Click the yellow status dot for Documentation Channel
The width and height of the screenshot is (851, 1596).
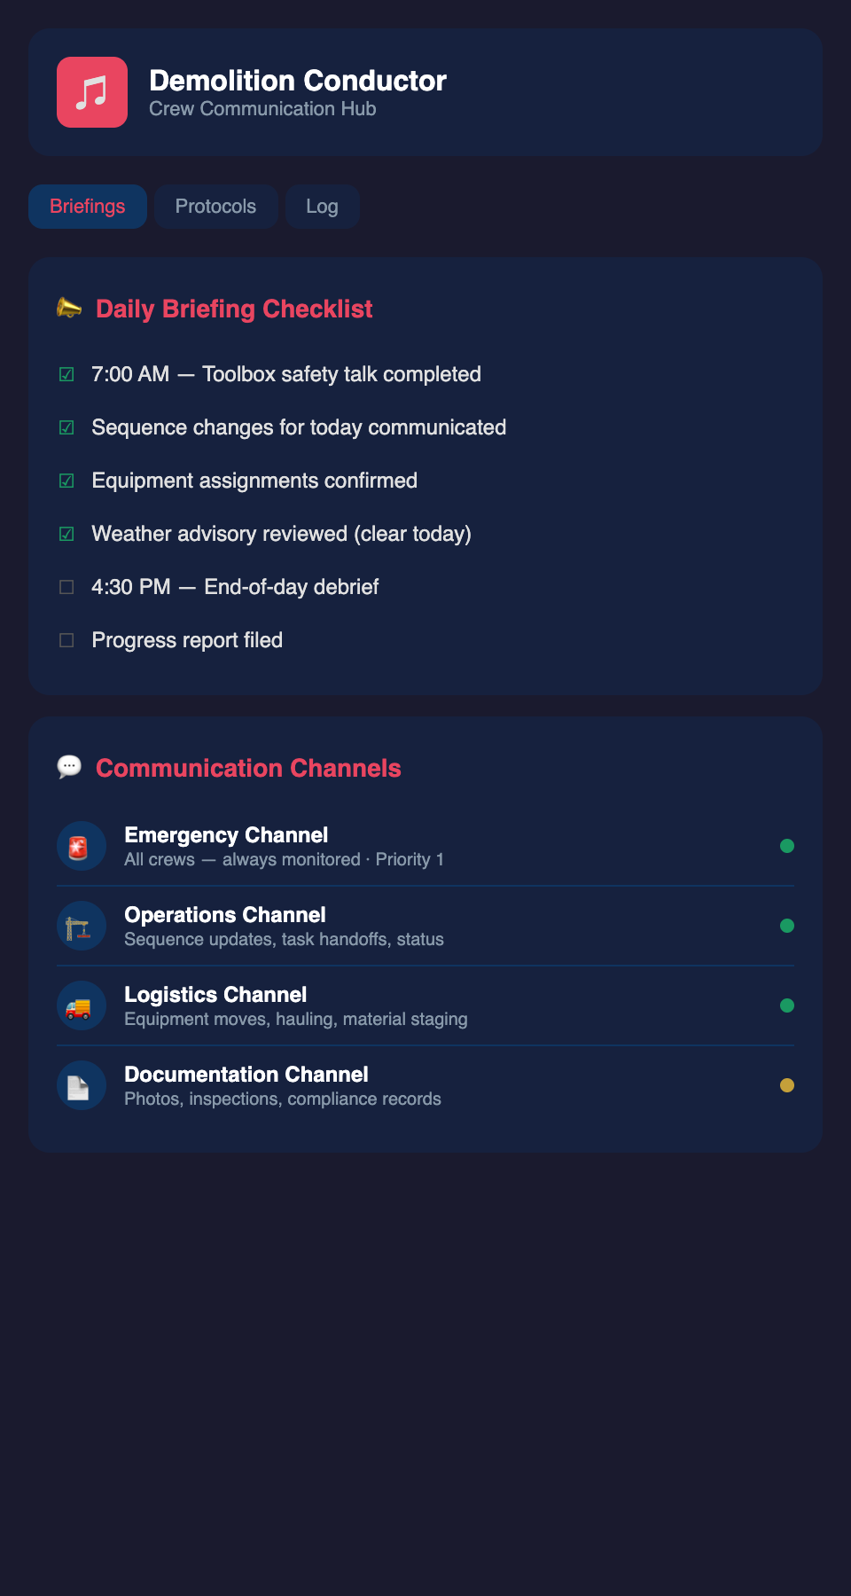(x=786, y=1085)
